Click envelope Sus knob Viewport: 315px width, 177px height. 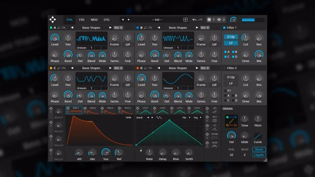click(x=106, y=153)
